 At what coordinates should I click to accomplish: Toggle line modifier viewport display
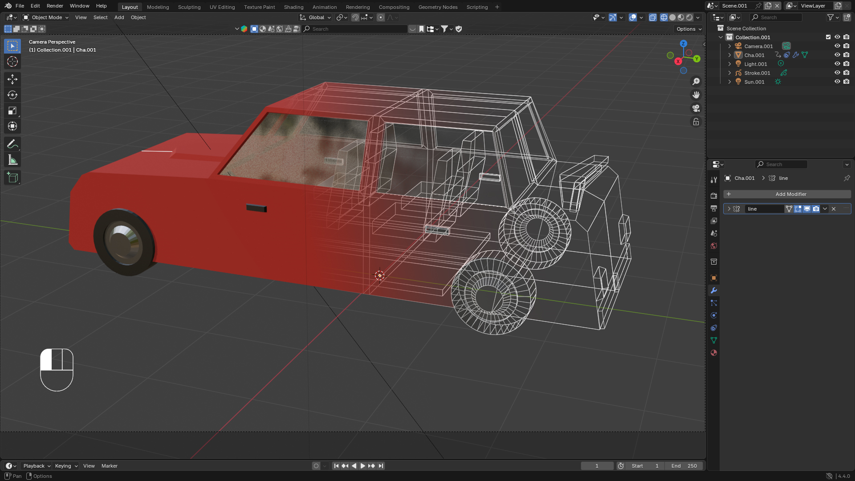807,209
